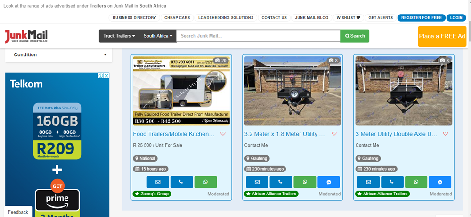
Task: Click the Search Junk Mail input field
Action: click(x=258, y=36)
